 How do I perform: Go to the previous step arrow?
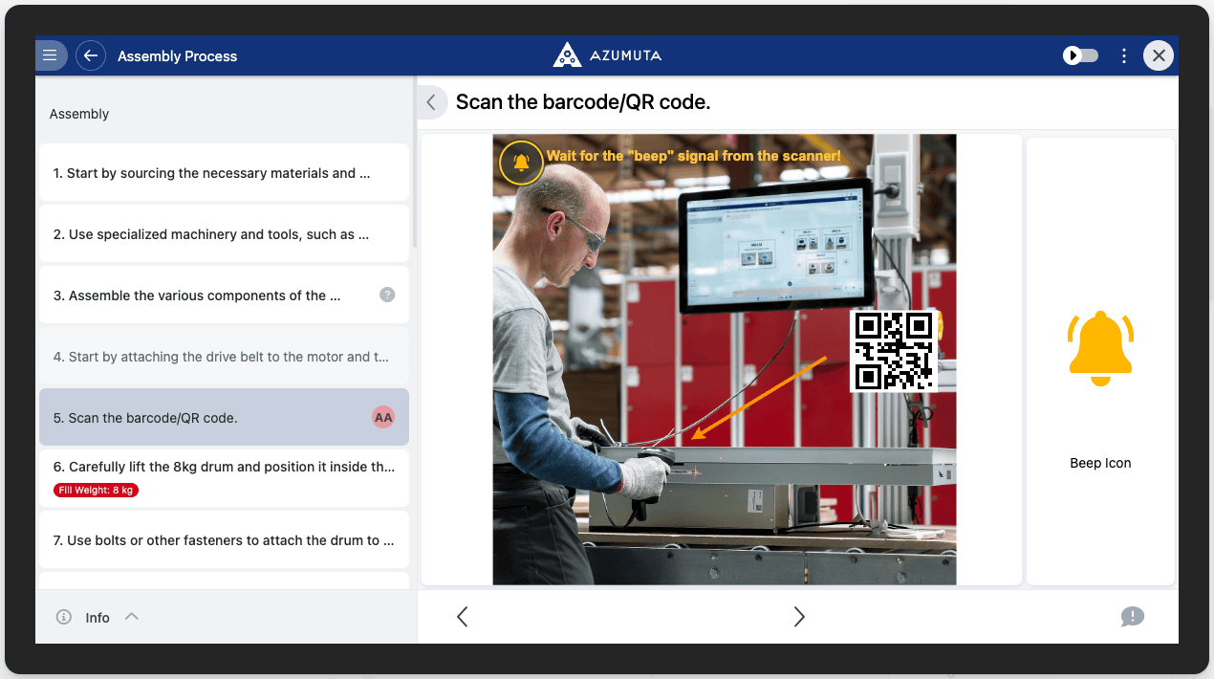463,617
